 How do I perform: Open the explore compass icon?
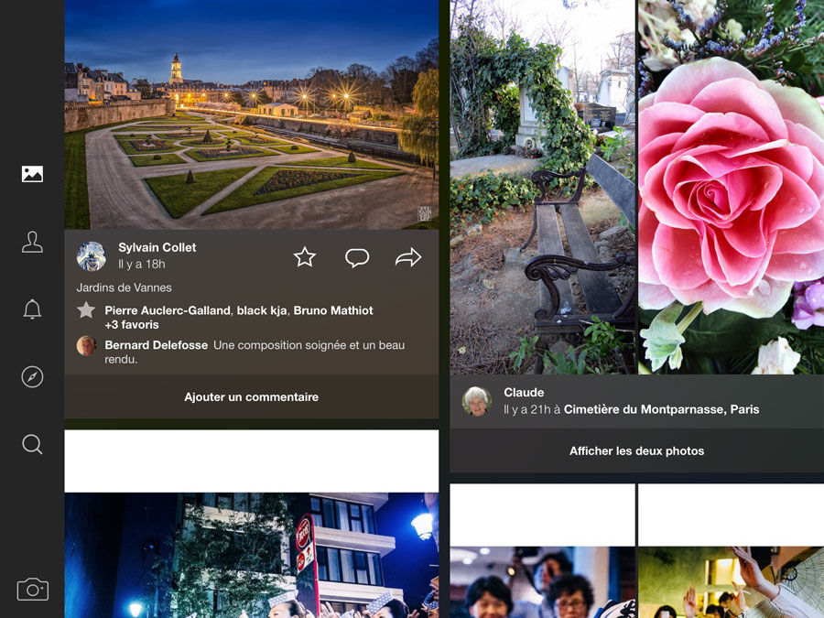click(x=32, y=377)
